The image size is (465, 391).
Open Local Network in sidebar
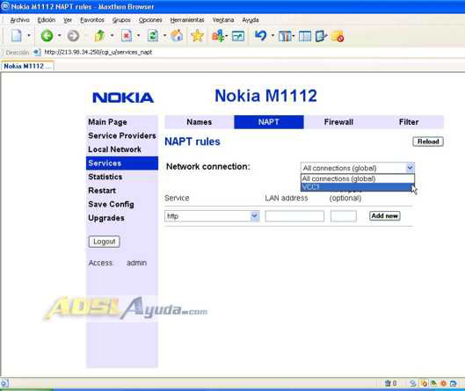point(114,149)
